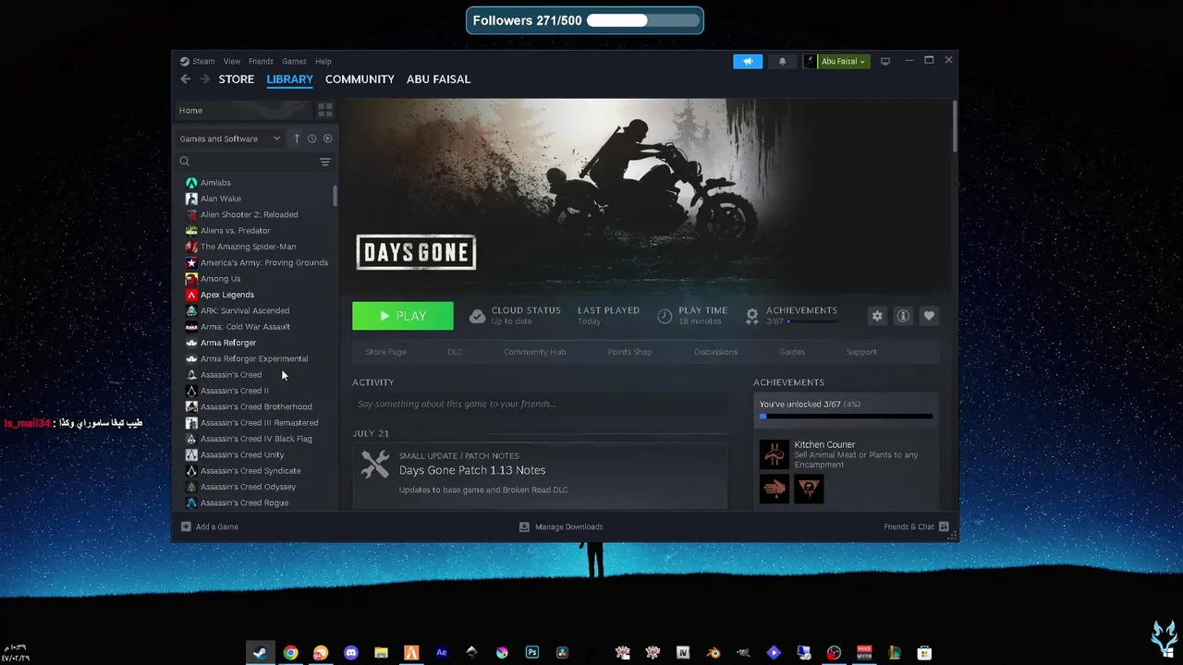Viewport: 1183px width, 665px height.
Task: Open the Guides link
Action: pos(792,352)
